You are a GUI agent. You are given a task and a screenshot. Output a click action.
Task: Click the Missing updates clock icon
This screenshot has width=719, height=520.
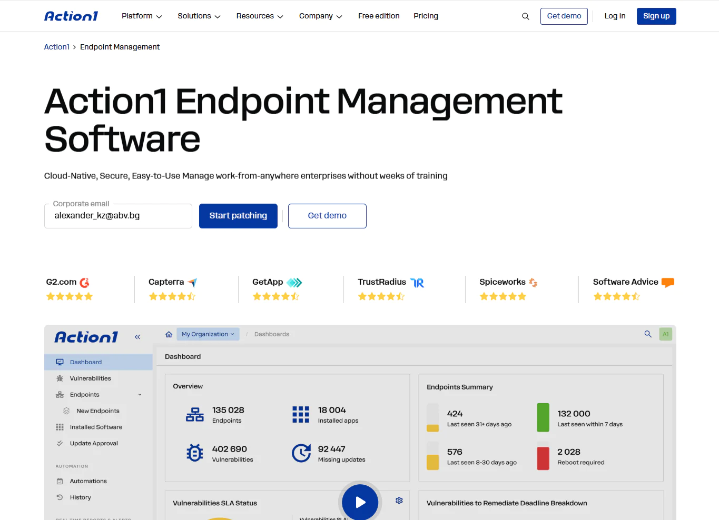tap(301, 453)
